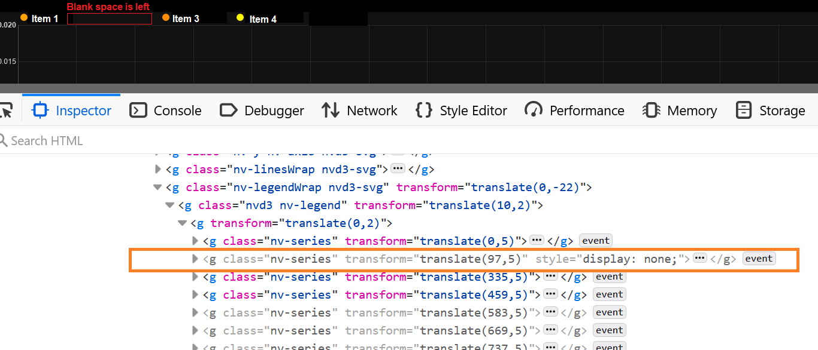The image size is (818, 350).
Task: Open the Style Editor tab
Action: [x=461, y=110]
